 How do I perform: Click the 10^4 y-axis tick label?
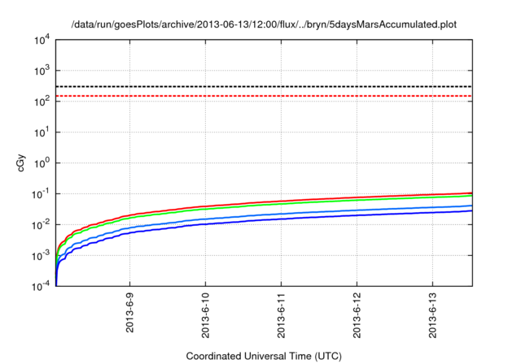point(42,40)
